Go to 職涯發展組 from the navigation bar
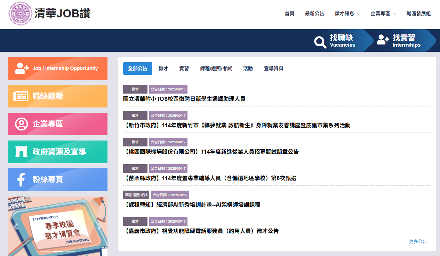The width and height of the screenshot is (440, 256). point(418,14)
